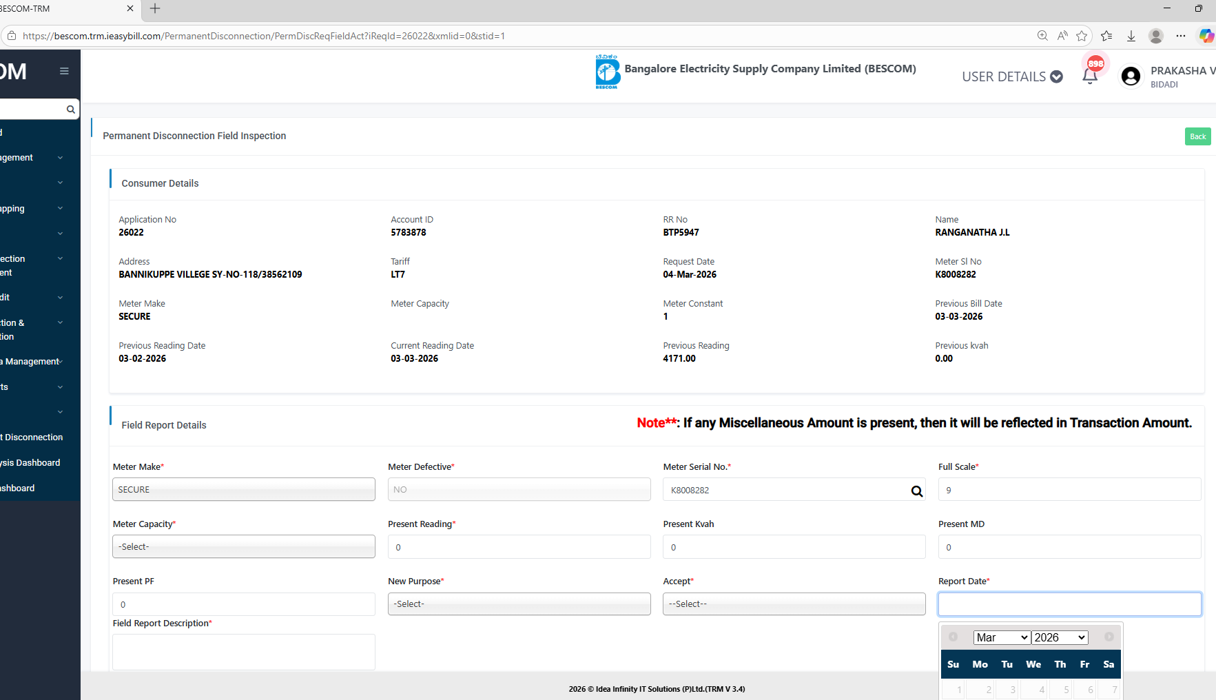Screen dimensions: 1216x700
Task: Add this page to favorites
Action: (x=1082, y=36)
